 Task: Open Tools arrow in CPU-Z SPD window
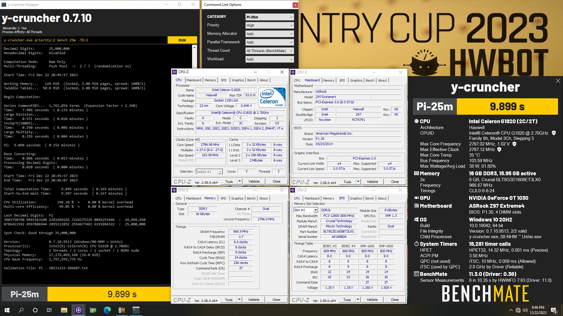click(x=358, y=300)
